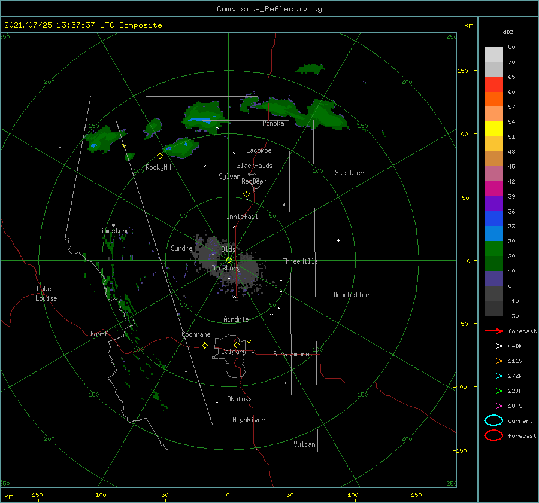Click the Stettler label
539x503 pixels.
coord(349,173)
